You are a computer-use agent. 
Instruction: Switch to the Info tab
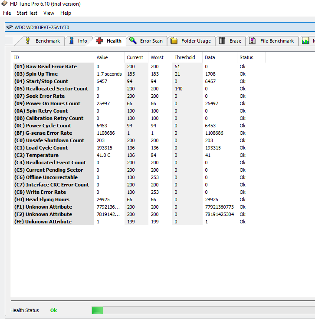(79, 41)
